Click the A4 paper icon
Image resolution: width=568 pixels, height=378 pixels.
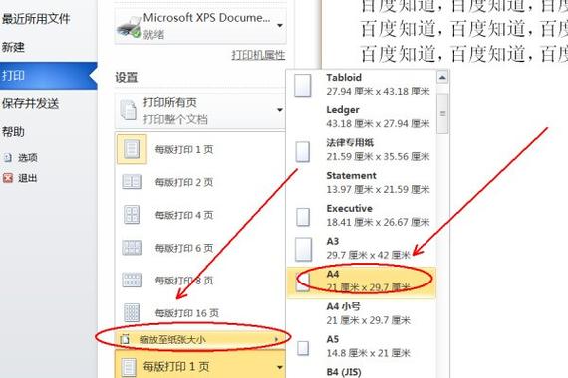pos(303,283)
